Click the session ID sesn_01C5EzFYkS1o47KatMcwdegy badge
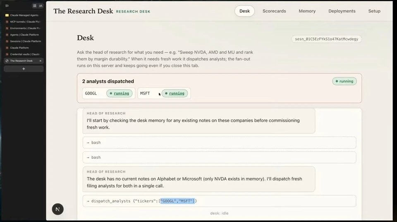 [326, 39]
